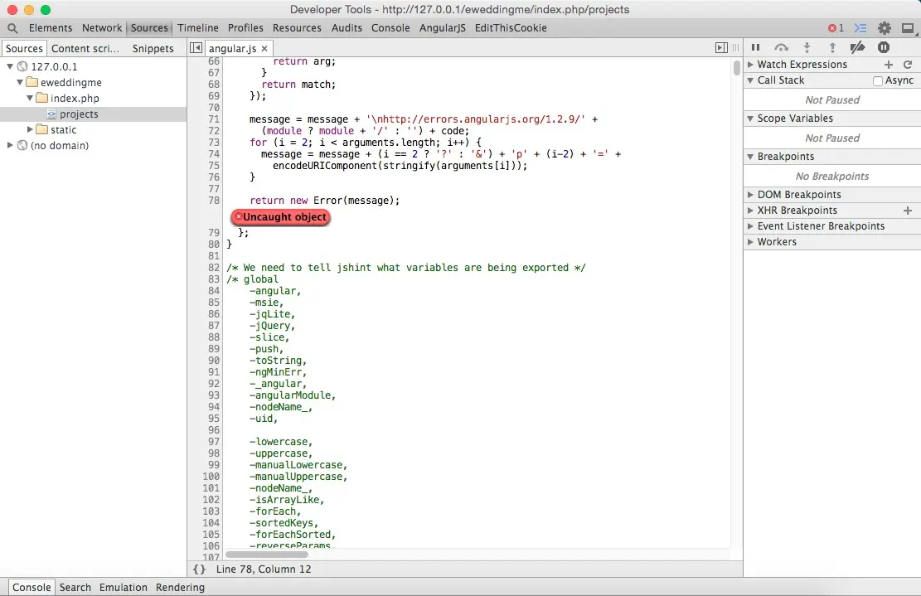921x596 pixels.
Task: Open the Console panel tab
Action: (390, 28)
